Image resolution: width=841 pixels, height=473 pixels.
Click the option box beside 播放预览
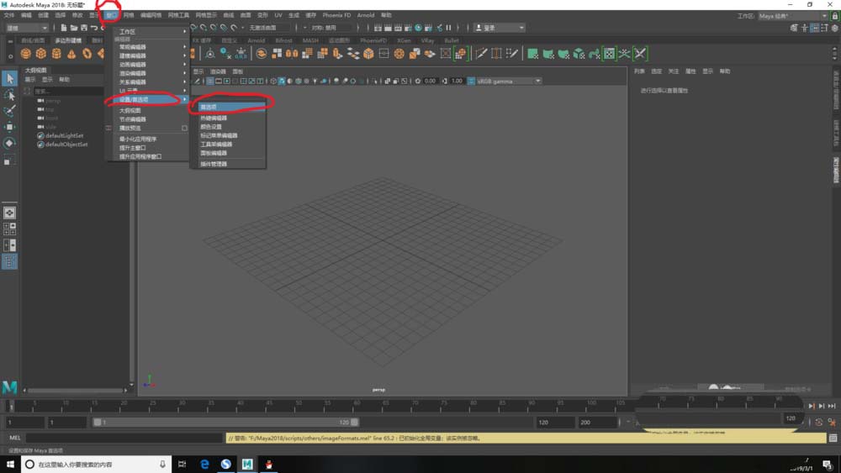(x=184, y=129)
